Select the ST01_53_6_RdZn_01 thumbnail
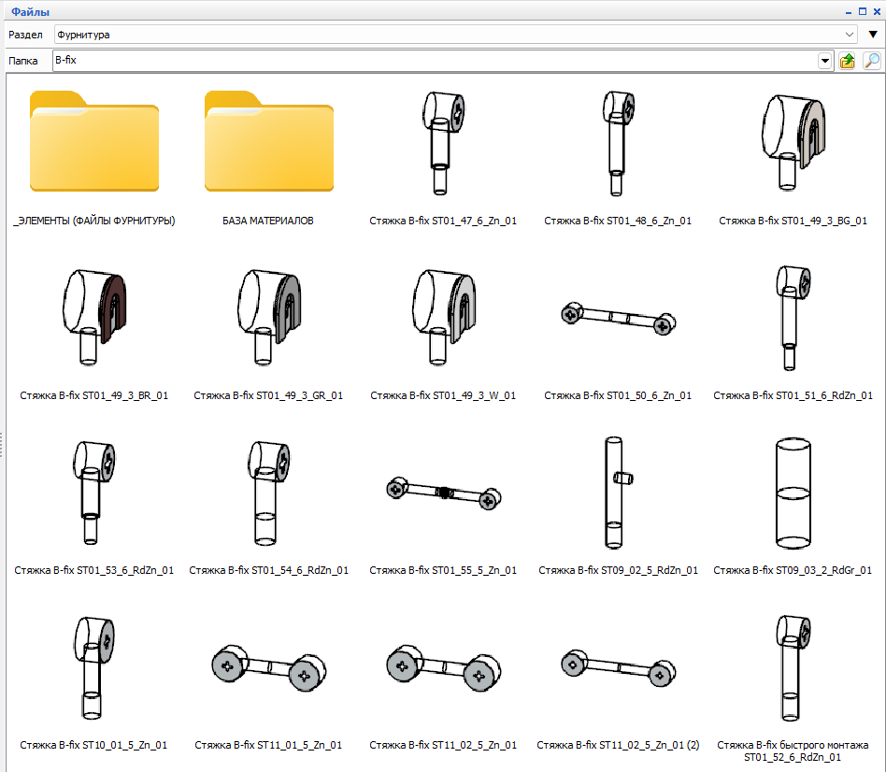Image resolution: width=886 pixels, height=772 pixels. pos(93,493)
